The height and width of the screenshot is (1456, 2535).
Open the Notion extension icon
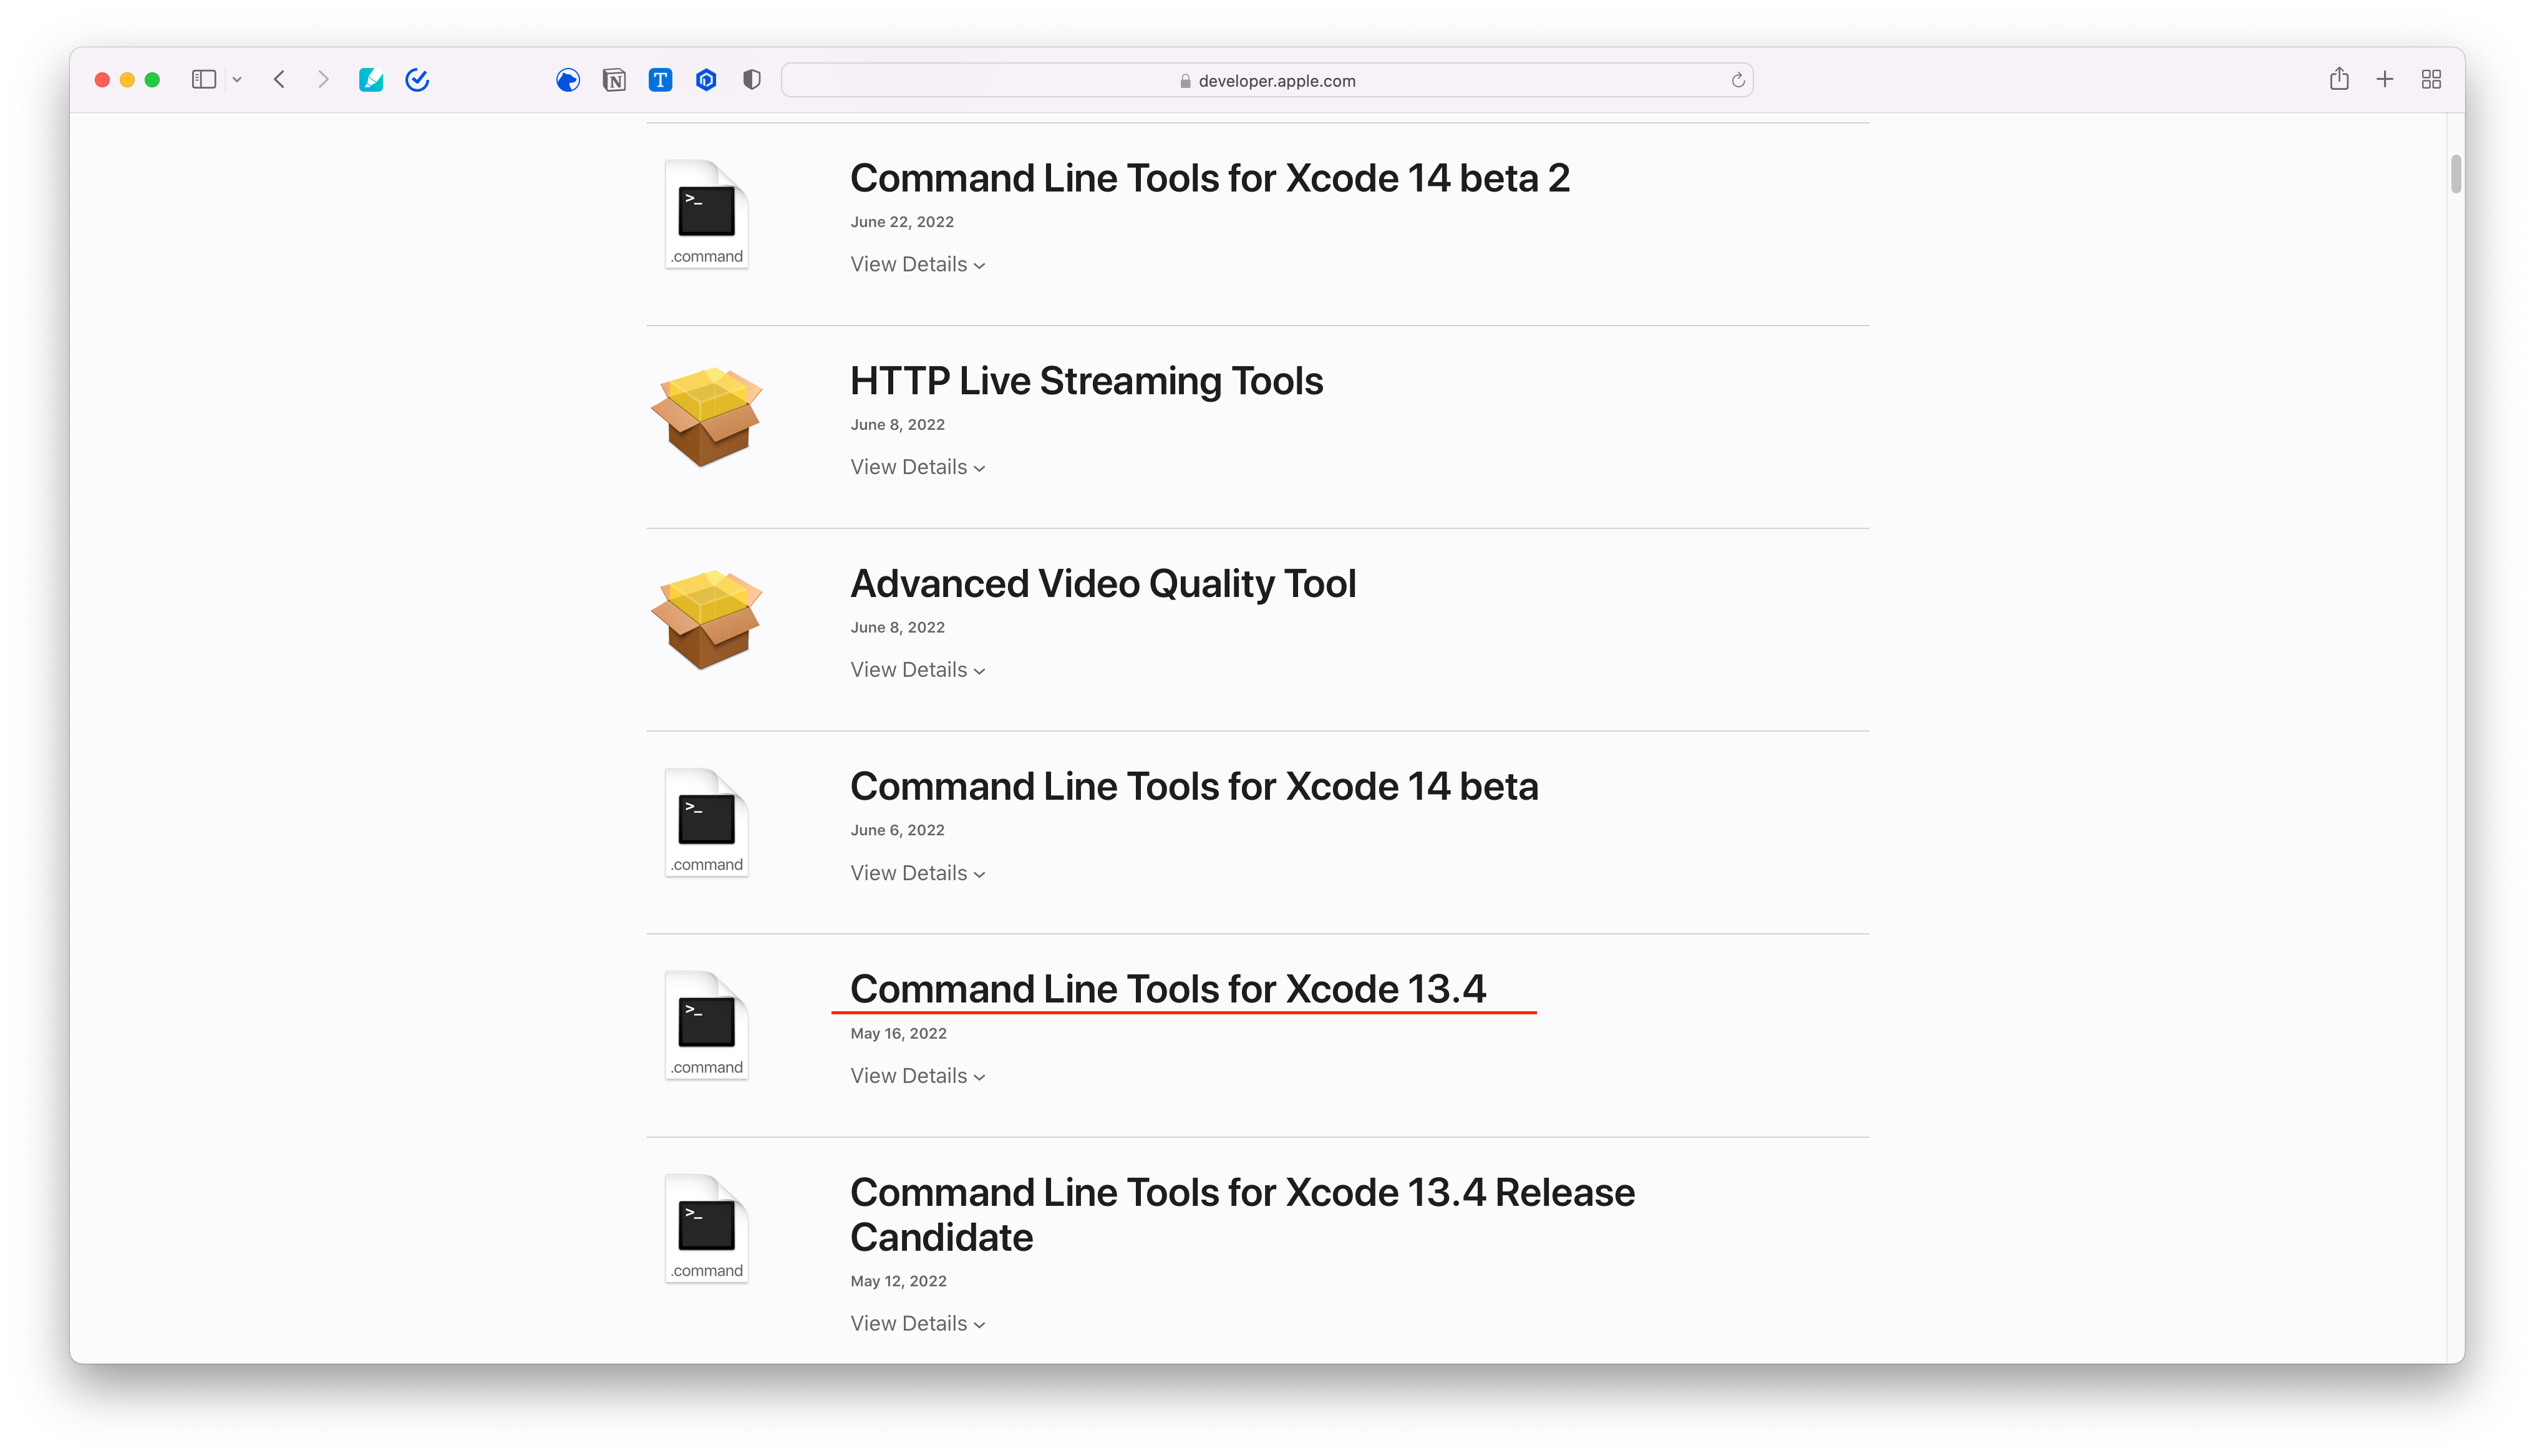pyautogui.click(x=614, y=80)
